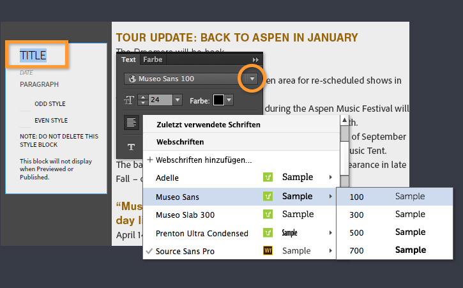Expand the Adelle font submenu arrow
Image resolution: width=463 pixels, height=288 pixels.
[x=330, y=178]
